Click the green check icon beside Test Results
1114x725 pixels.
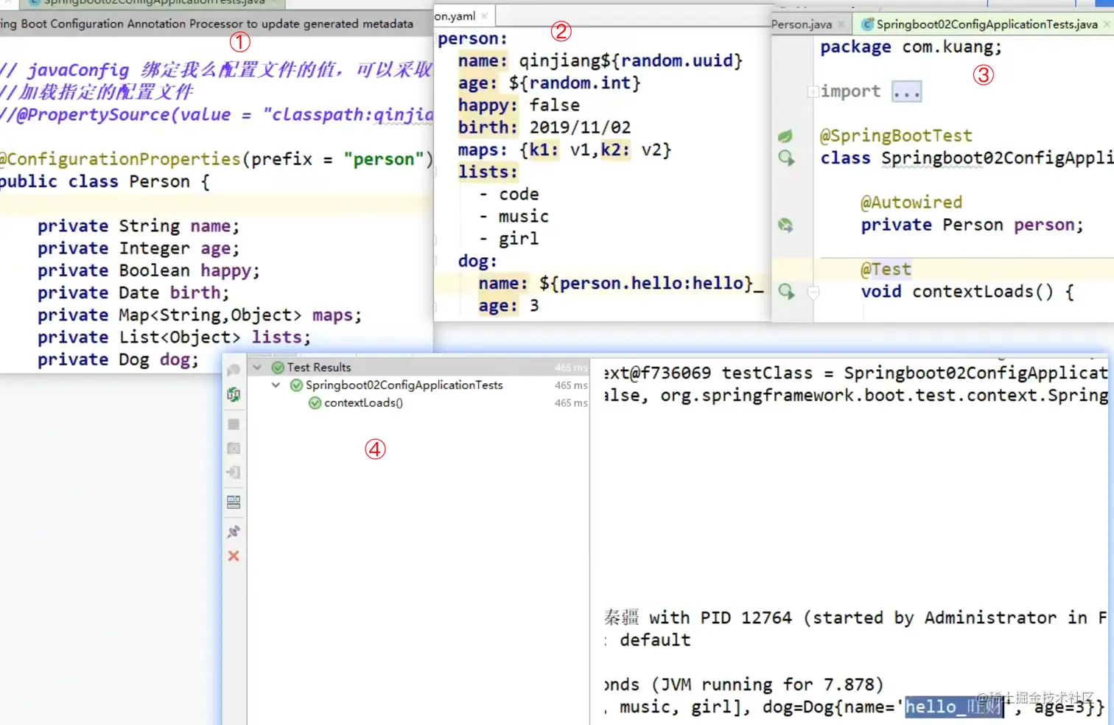(278, 368)
